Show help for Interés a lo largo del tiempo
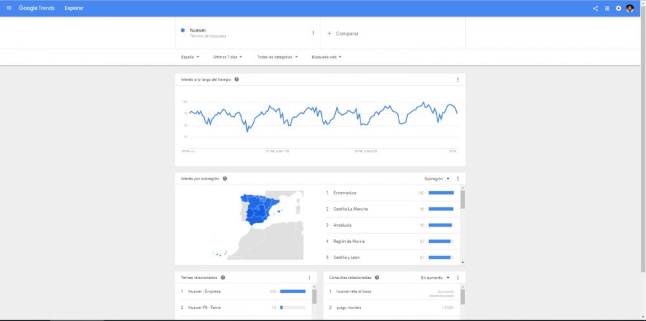646x321 pixels. [x=237, y=79]
